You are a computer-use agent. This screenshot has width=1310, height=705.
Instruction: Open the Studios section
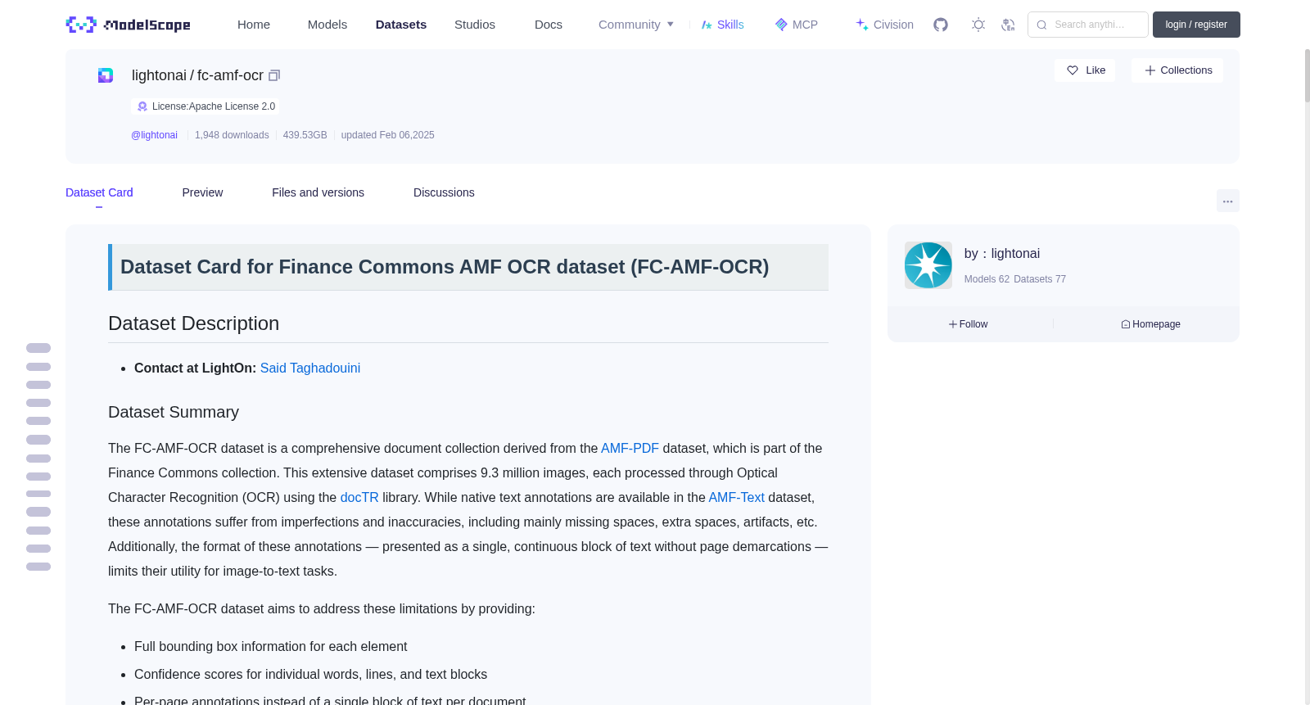click(x=475, y=25)
